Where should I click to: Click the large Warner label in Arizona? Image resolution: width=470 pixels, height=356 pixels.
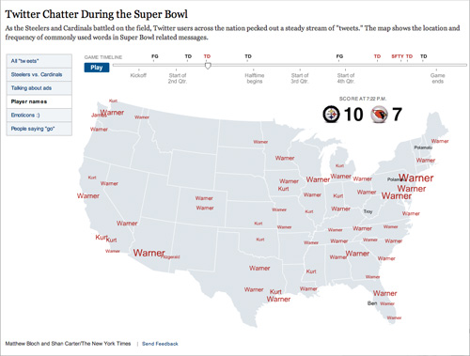(149, 253)
